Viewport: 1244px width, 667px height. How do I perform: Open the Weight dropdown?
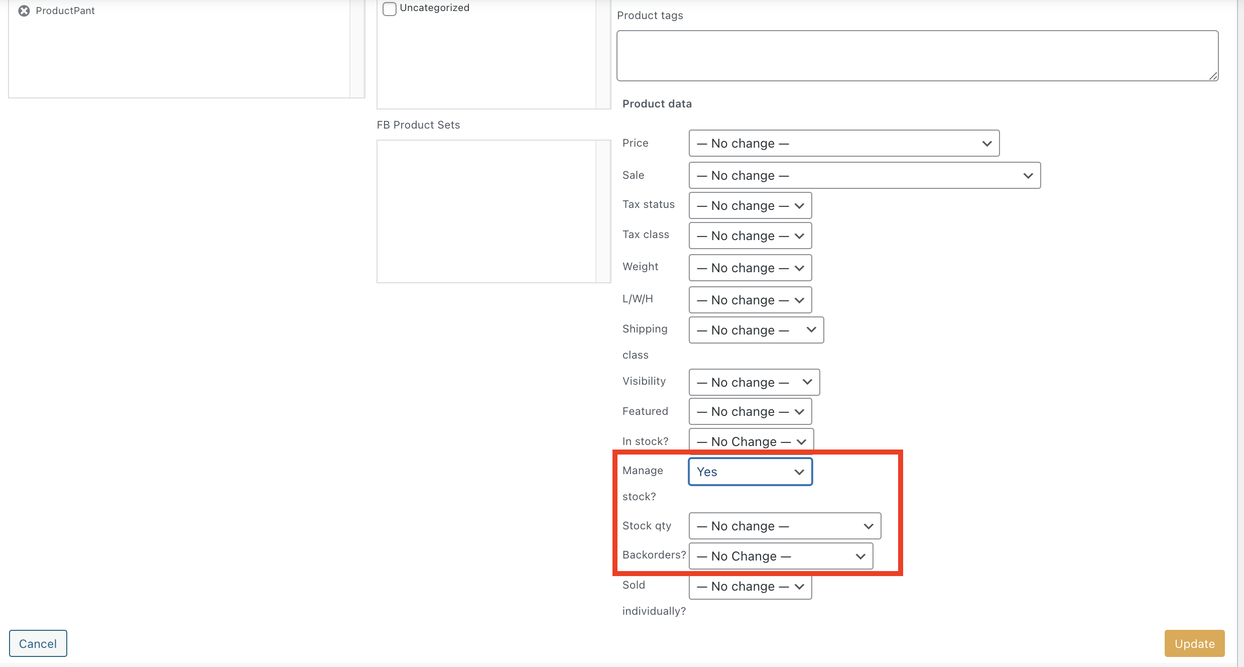tap(750, 268)
